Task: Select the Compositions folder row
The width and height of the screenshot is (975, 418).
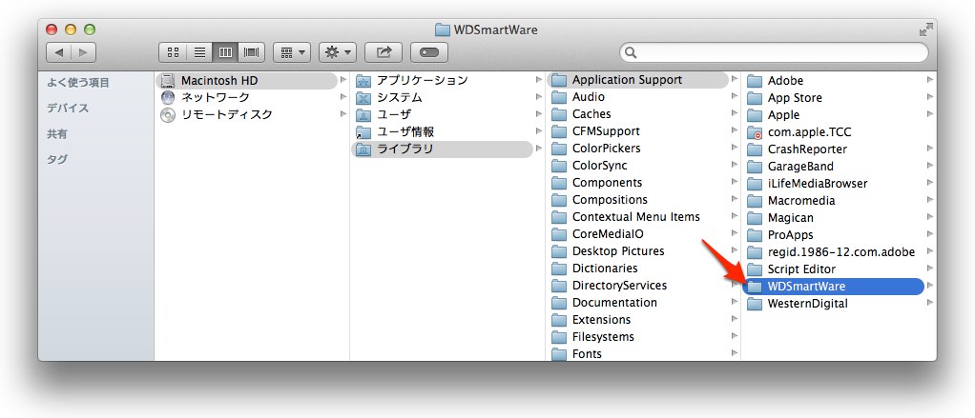Action: pos(638,200)
